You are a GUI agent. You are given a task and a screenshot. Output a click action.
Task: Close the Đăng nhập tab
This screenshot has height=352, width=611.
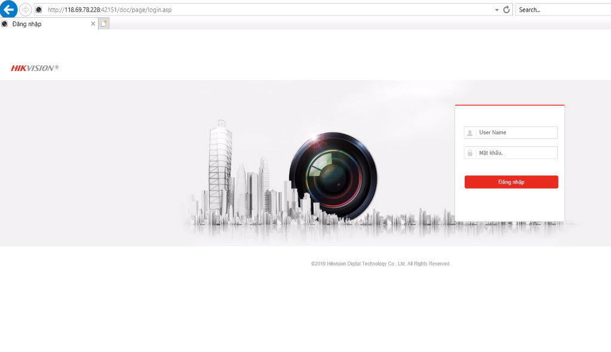click(93, 24)
